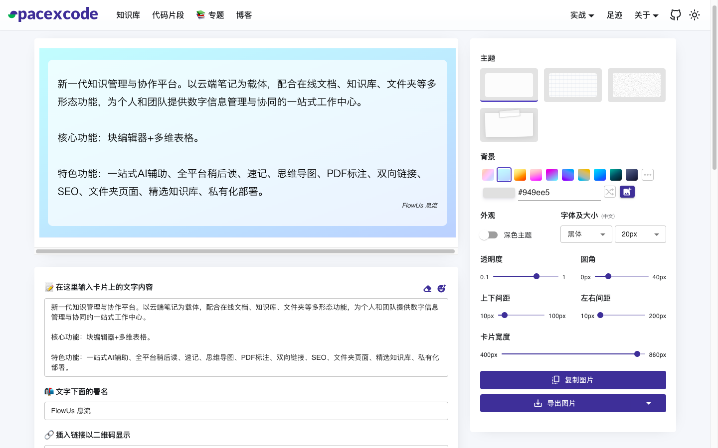Enable the 深色主题 dark theme switch
Viewport: 718px width, 448px height.
click(x=489, y=234)
